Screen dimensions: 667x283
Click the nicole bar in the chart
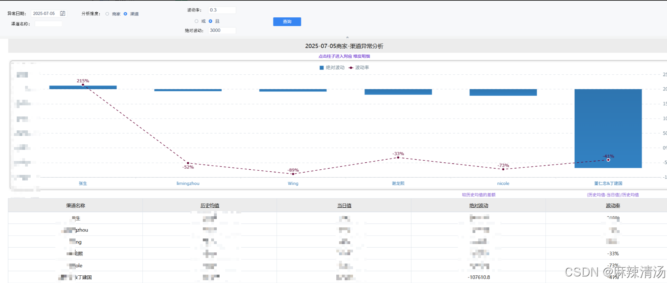click(503, 92)
